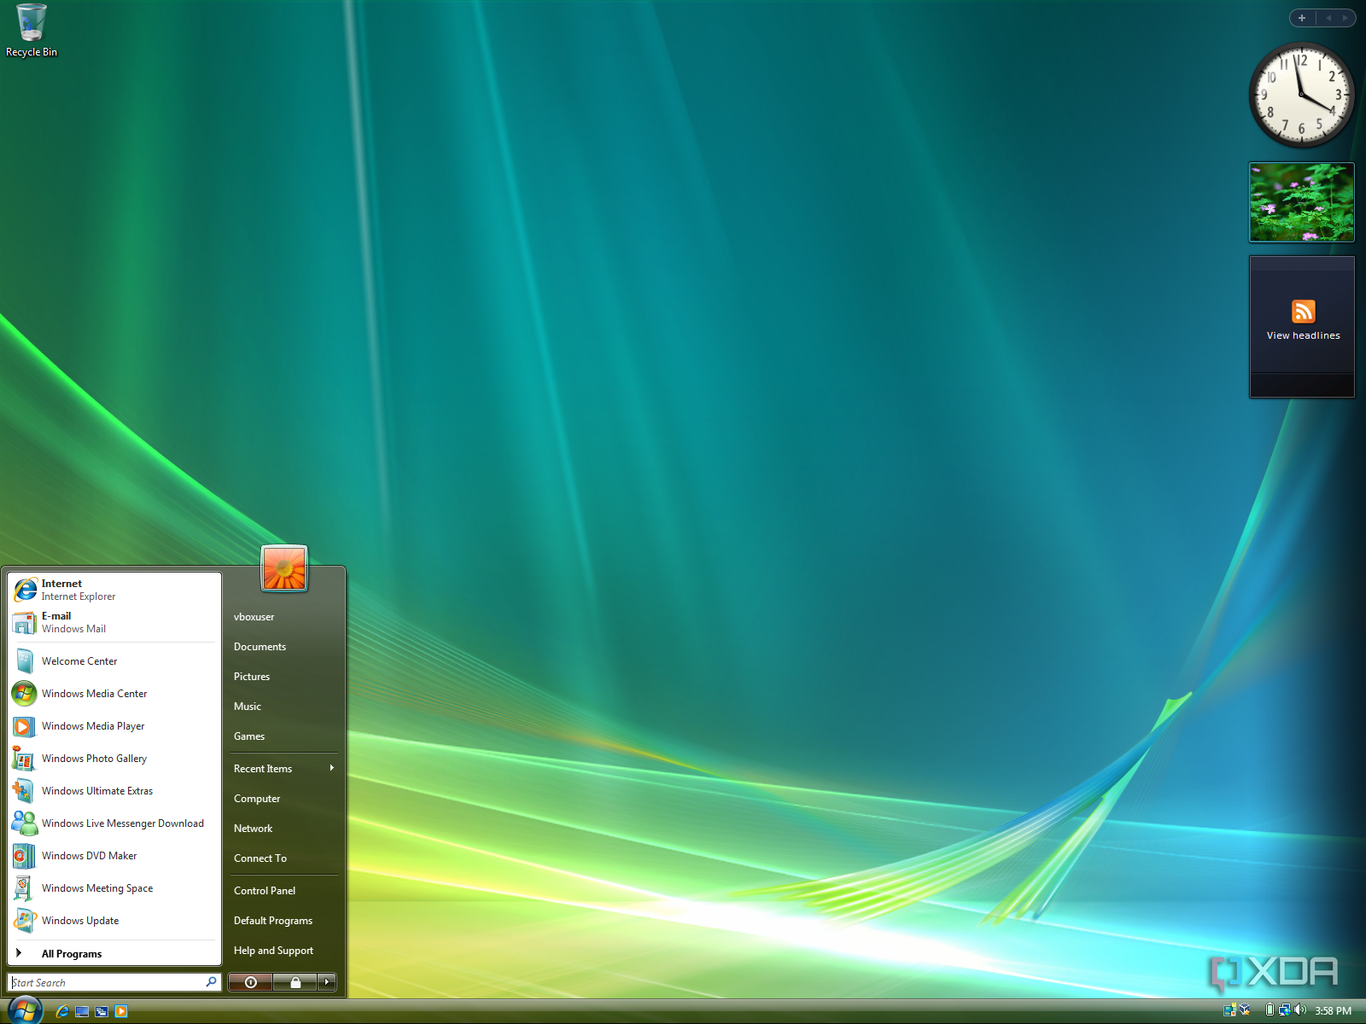Launch Windows DVD Maker
Viewport: 1366px width, 1024px height.
point(114,856)
